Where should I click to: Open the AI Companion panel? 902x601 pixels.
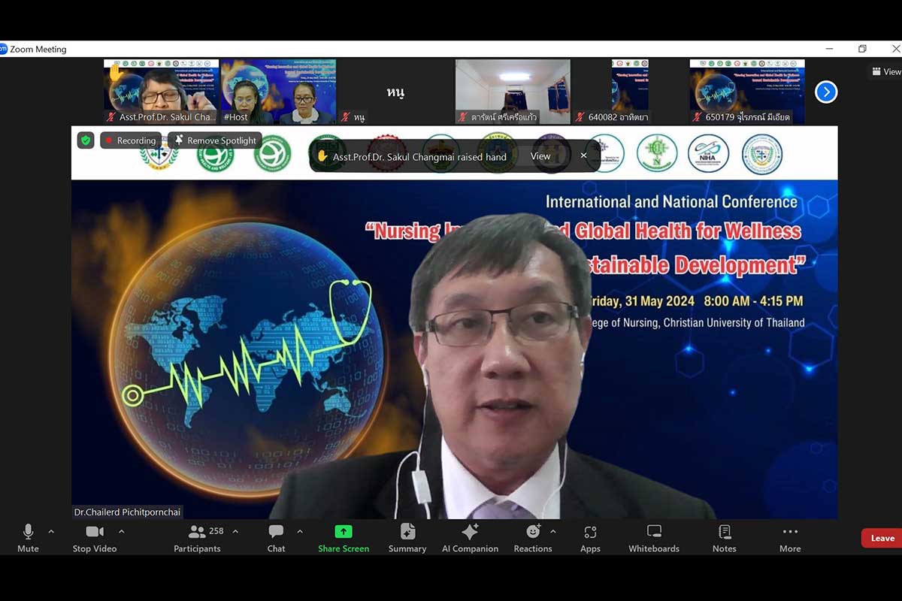click(470, 537)
